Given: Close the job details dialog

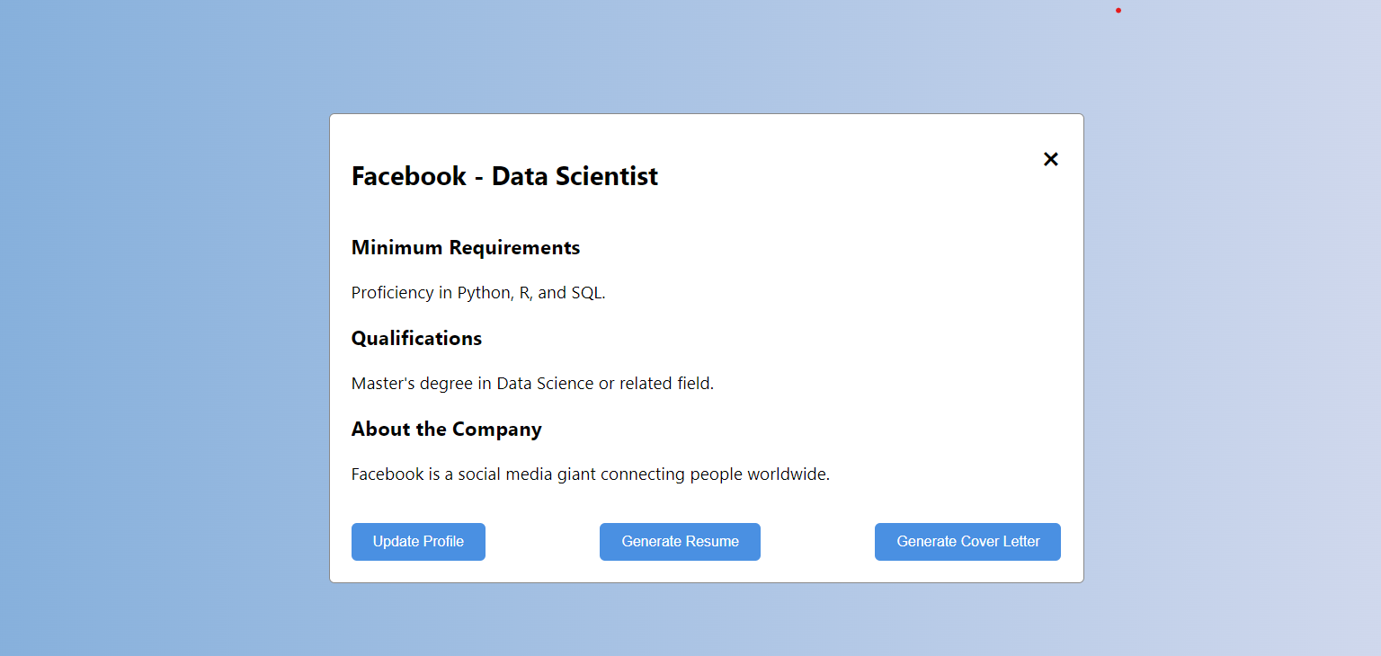Looking at the screenshot, I should (x=1050, y=159).
